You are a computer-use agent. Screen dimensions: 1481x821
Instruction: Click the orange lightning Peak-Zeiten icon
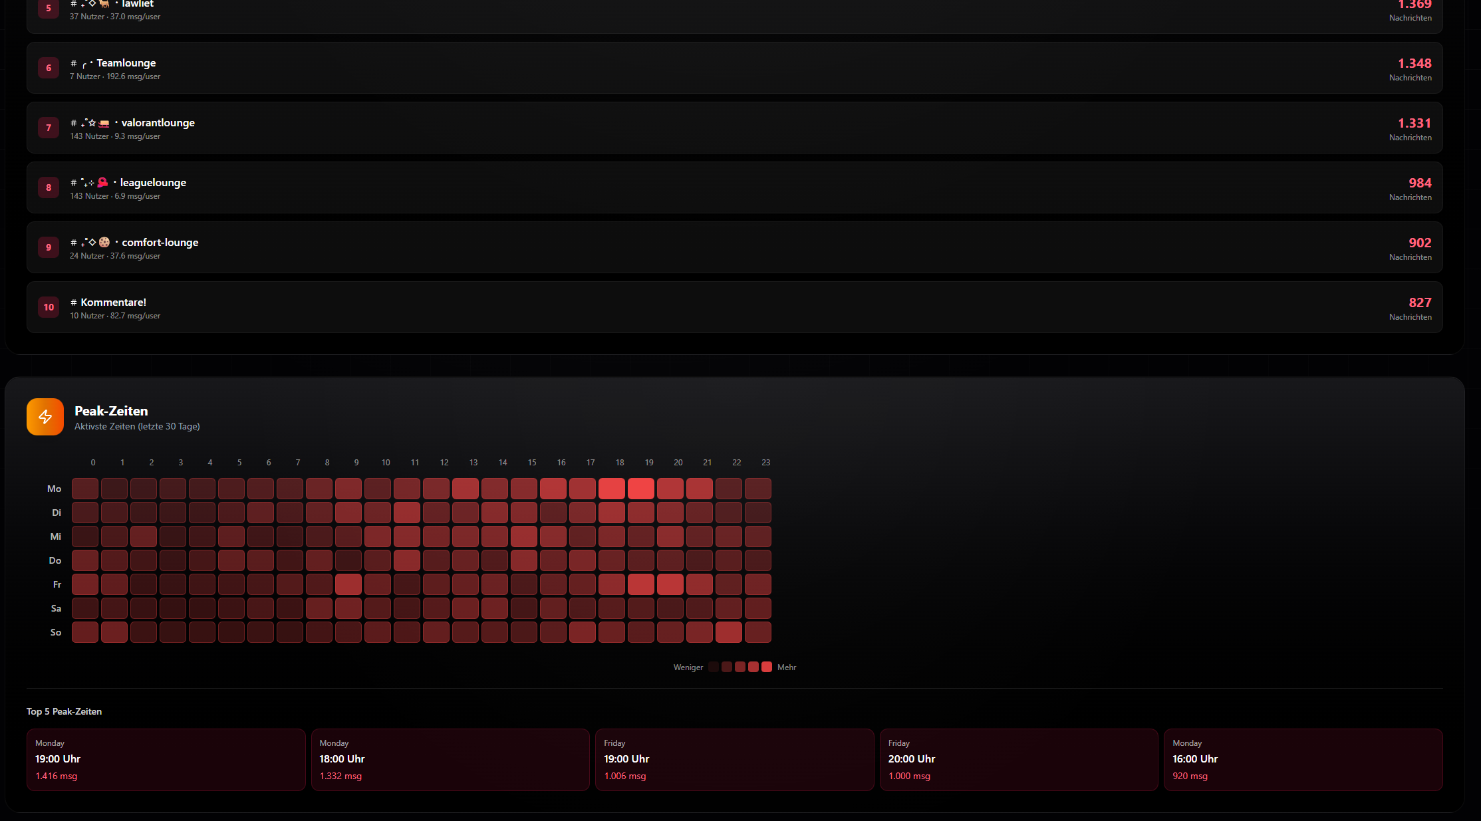pyautogui.click(x=45, y=417)
